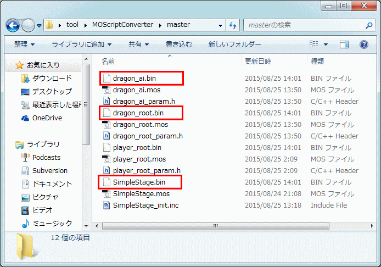Create a 新しいフォルダー
This screenshot has width=381, height=267.
pyautogui.click(x=234, y=44)
